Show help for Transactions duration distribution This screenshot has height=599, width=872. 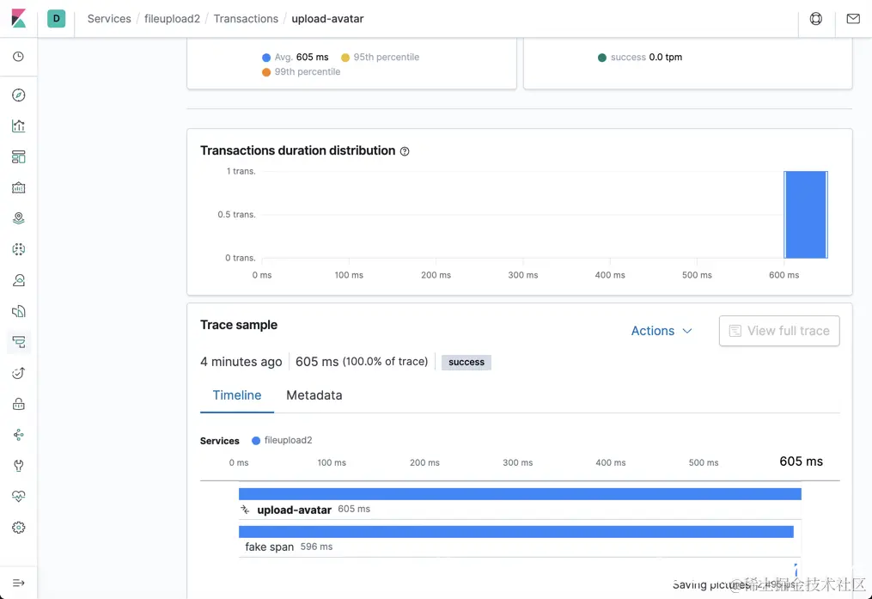click(x=405, y=151)
